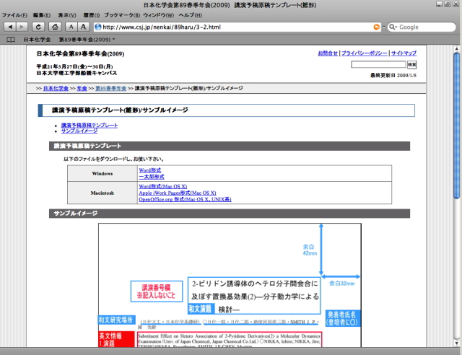Viewport: 462px width, 355px height.
Task: Click the 日本化学会第89春季年会(2009) page heading
Action: [x=80, y=53]
